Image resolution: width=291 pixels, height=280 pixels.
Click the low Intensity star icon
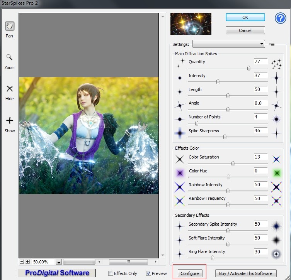pyautogui.click(x=180, y=78)
